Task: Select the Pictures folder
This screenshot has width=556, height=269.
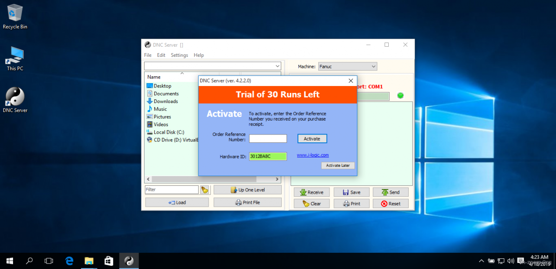Action: pyautogui.click(x=162, y=117)
